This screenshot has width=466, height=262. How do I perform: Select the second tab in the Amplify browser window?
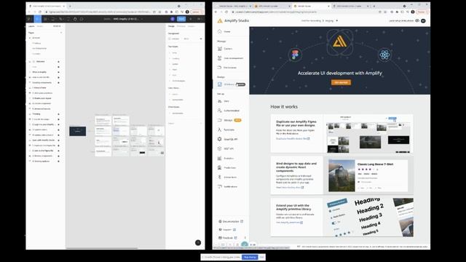tap(272, 6)
